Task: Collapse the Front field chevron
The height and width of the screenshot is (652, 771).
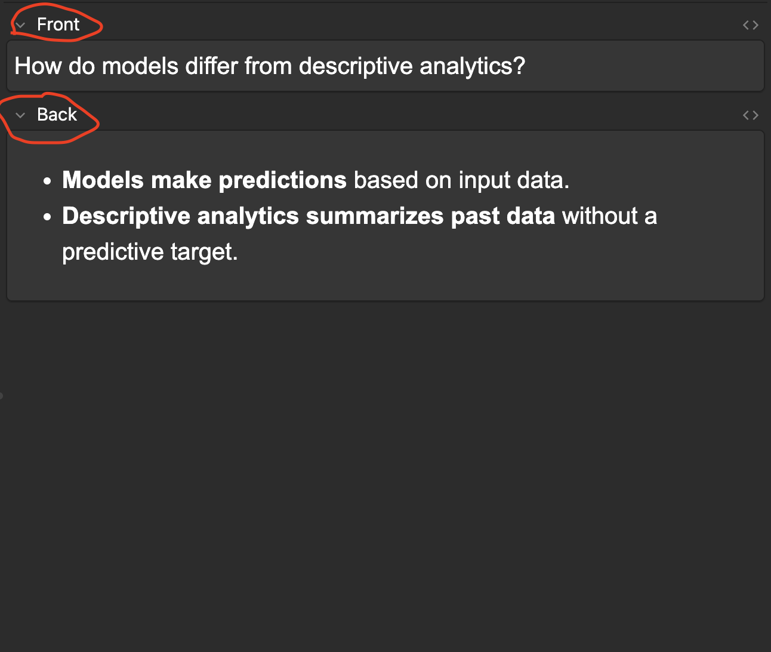Action: [20, 25]
